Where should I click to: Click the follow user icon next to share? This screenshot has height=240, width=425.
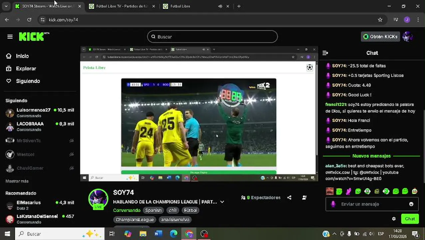(x=304, y=198)
